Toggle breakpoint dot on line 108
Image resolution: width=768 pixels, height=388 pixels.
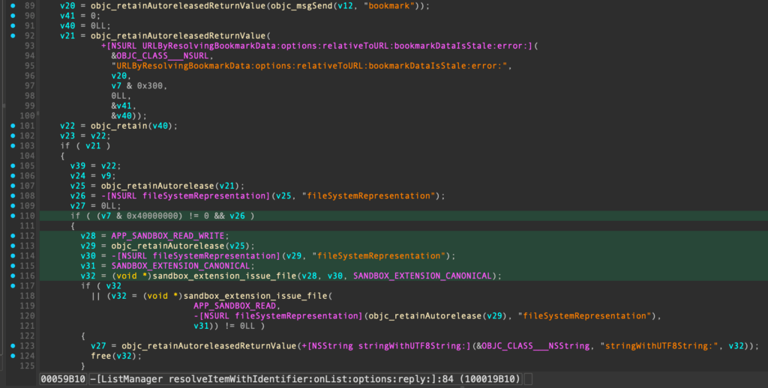click(13, 195)
